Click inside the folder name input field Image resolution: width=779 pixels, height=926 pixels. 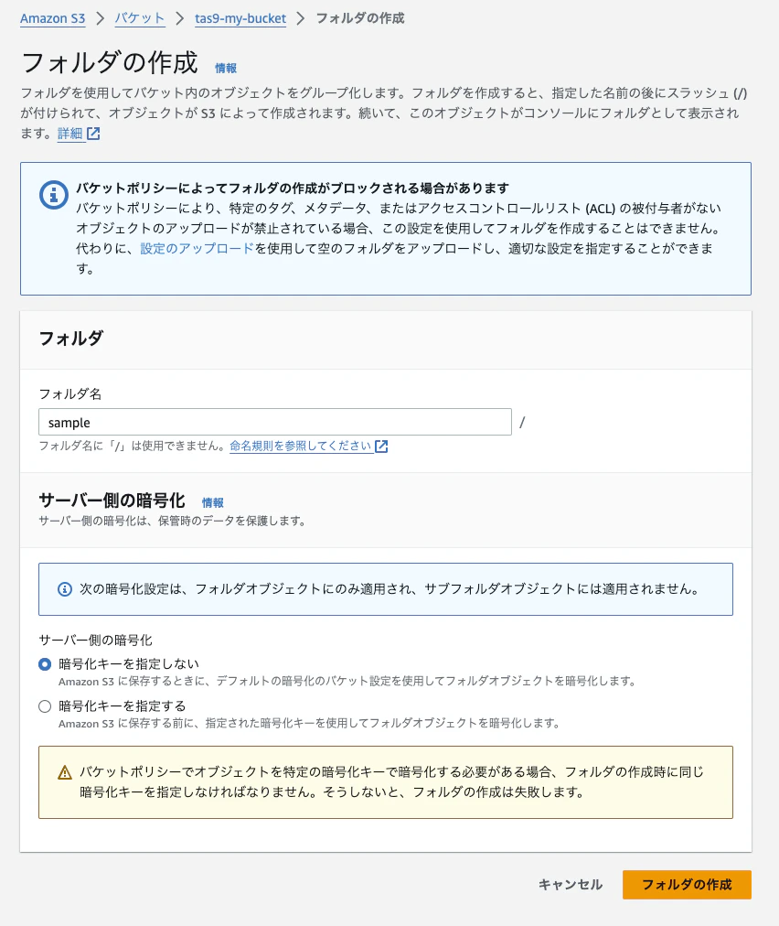click(x=274, y=422)
